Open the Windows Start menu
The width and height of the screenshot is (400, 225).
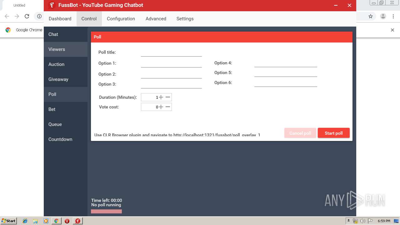click(x=9, y=221)
